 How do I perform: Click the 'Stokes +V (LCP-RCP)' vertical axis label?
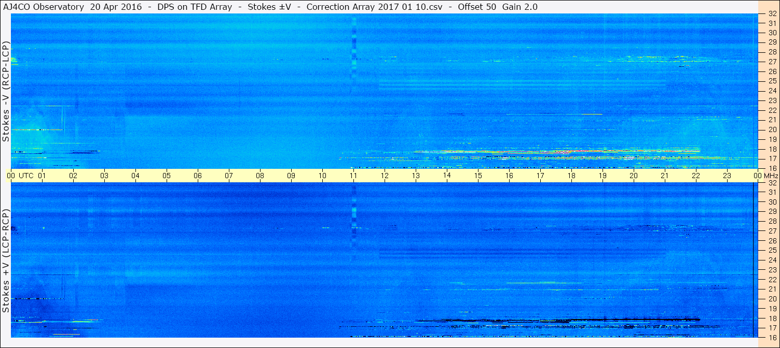point(6,260)
